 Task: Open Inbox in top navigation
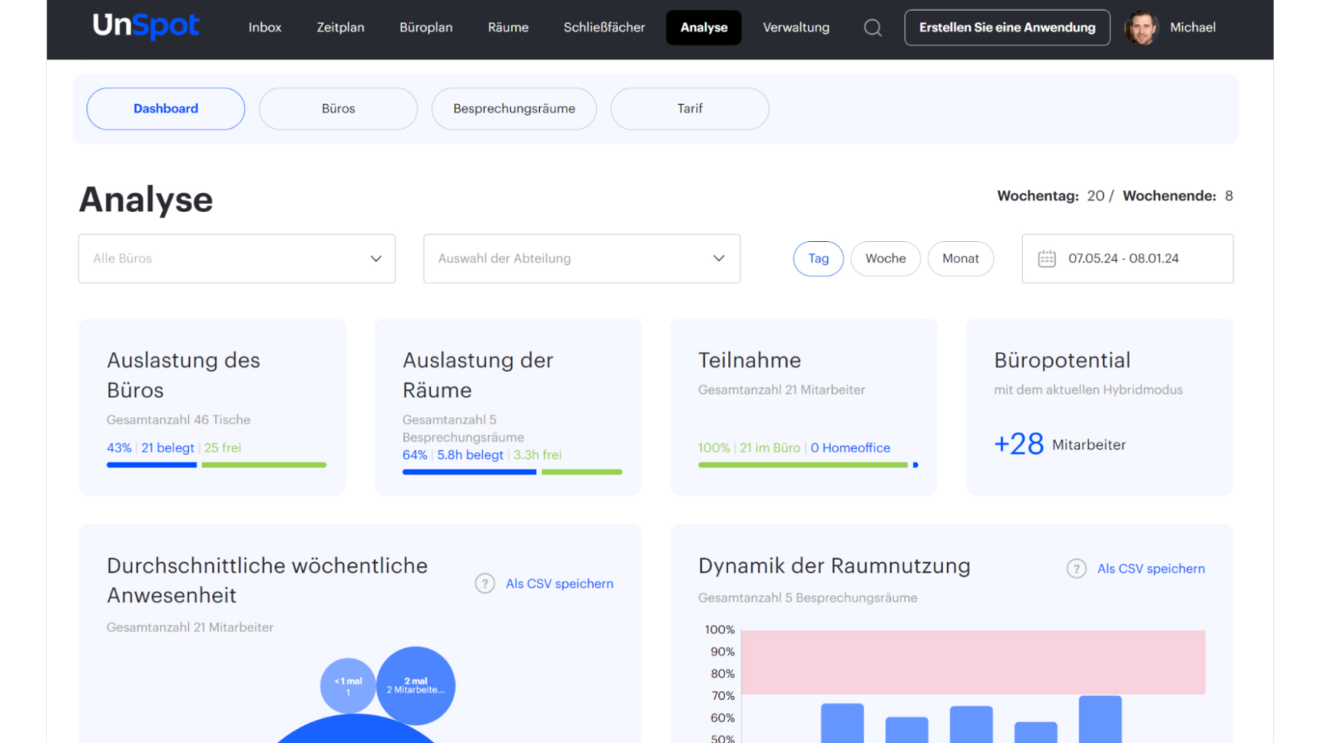pyautogui.click(x=265, y=27)
